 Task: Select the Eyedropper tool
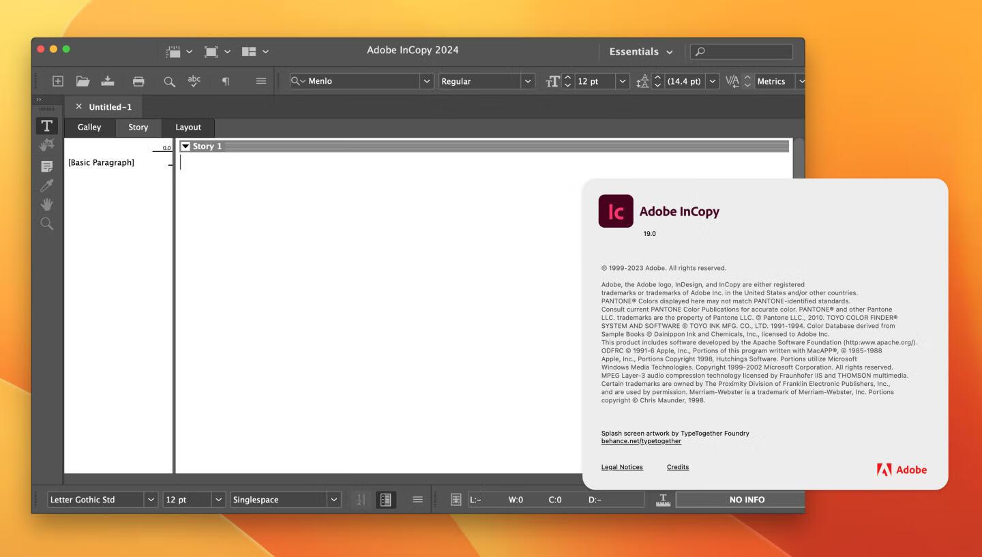point(46,185)
